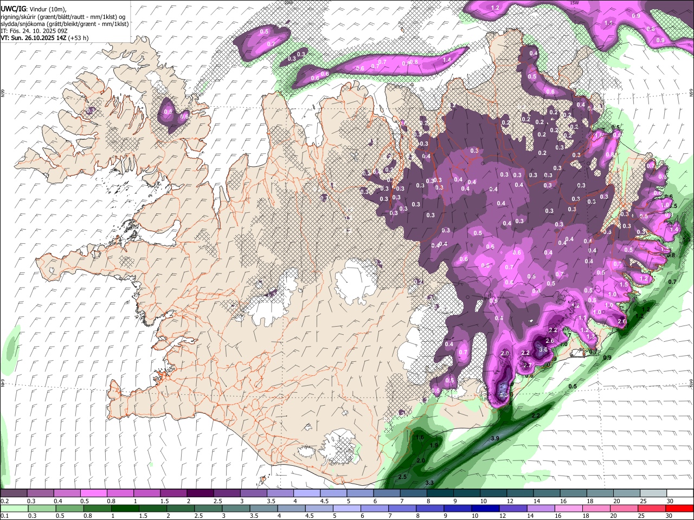Viewport: 694px width, 520px height.
Task: Click the red 30 rain-scale legend swatch
Action: 679,508
